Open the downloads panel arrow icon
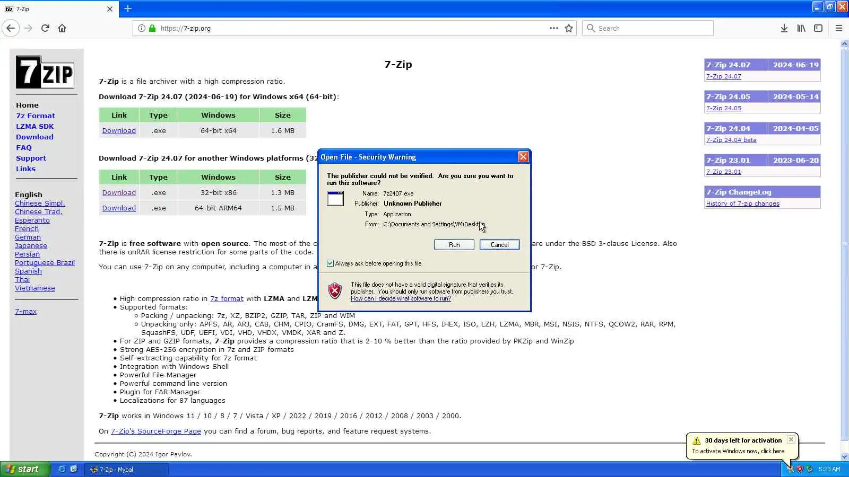Screen dimensions: 849x477 click(x=784, y=28)
